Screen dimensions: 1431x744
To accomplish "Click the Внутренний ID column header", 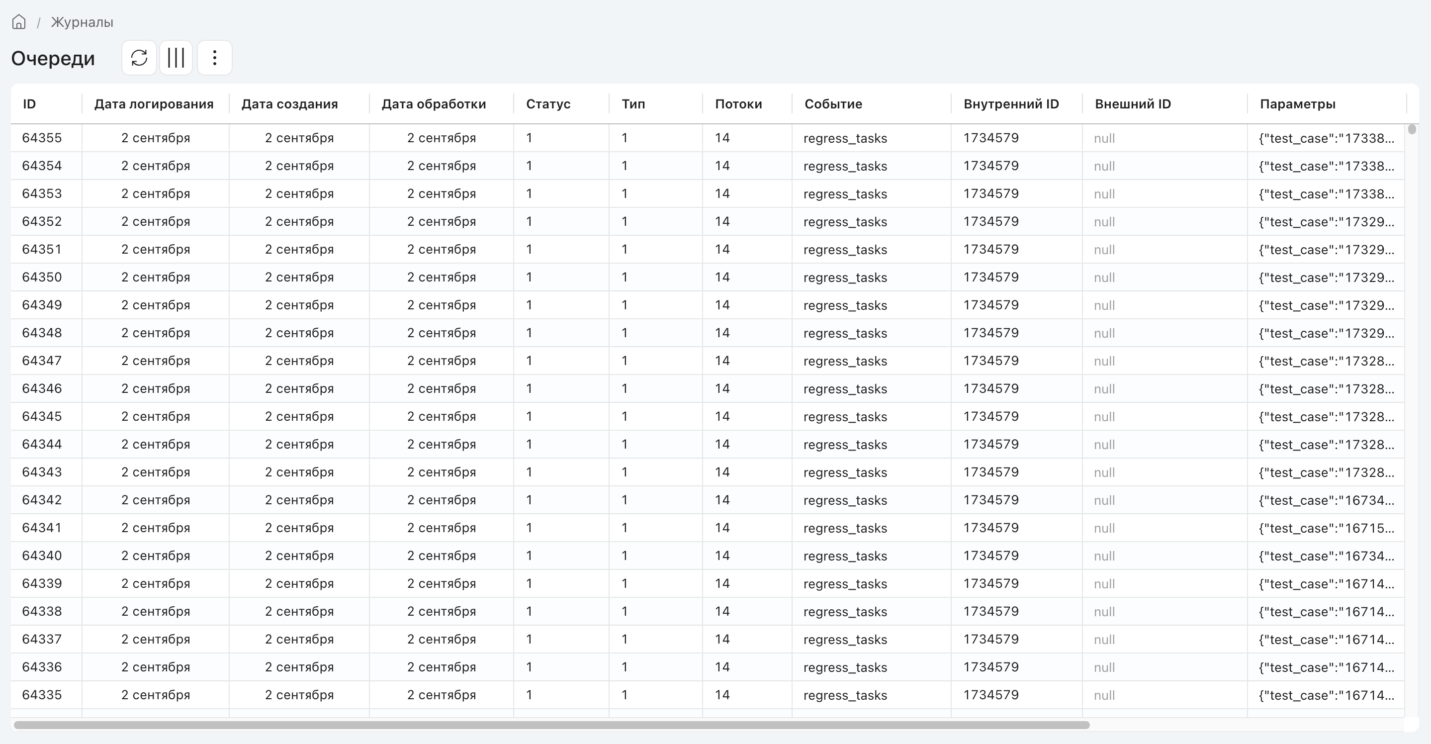I will [x=1011, y=104].
